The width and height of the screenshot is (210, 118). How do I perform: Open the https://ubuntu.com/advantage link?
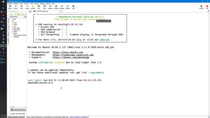71,57
